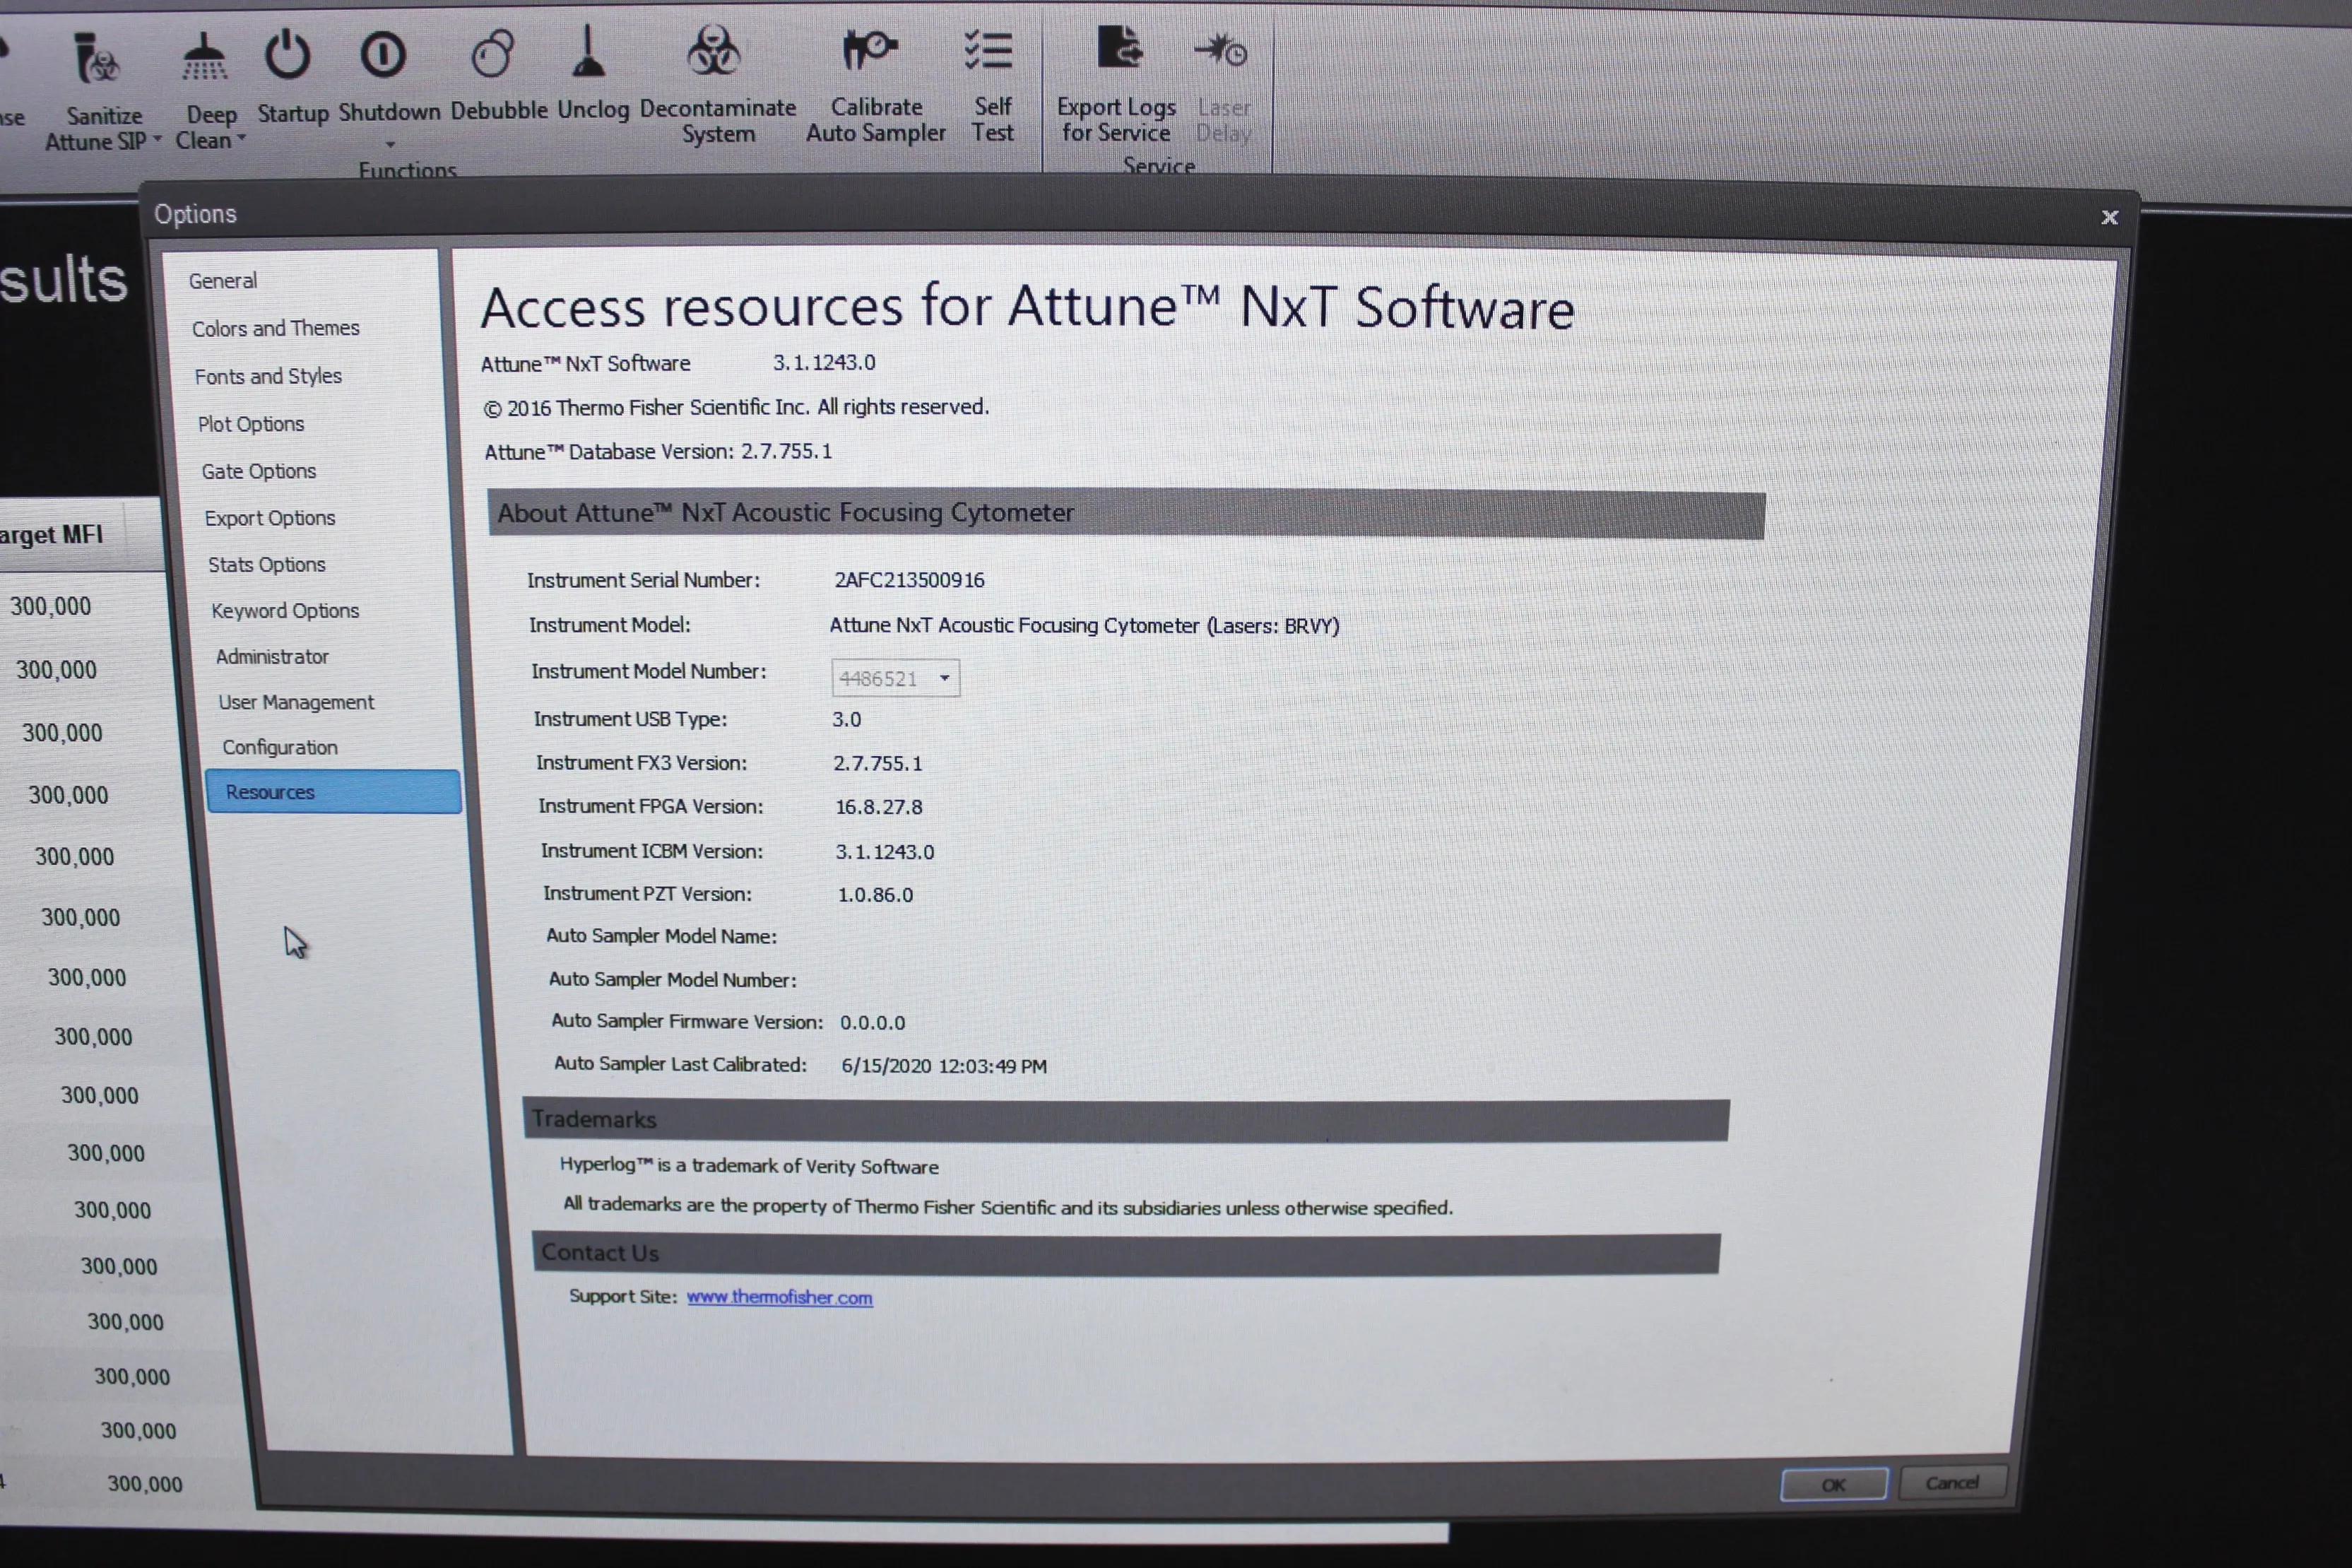The height and width of the screenshot is (1568, 2352).
Task: Open the Deep Clean function icon
Action: 205,57
